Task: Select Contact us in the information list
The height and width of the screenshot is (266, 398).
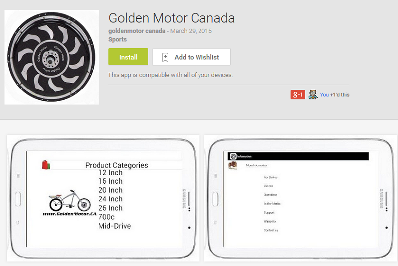Action: click(x=271, y=230)
